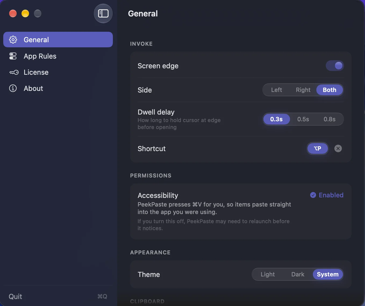Select the System theme
Viewport: 365px width, 306px height.
pyautogui.click(x=328, y=274)
